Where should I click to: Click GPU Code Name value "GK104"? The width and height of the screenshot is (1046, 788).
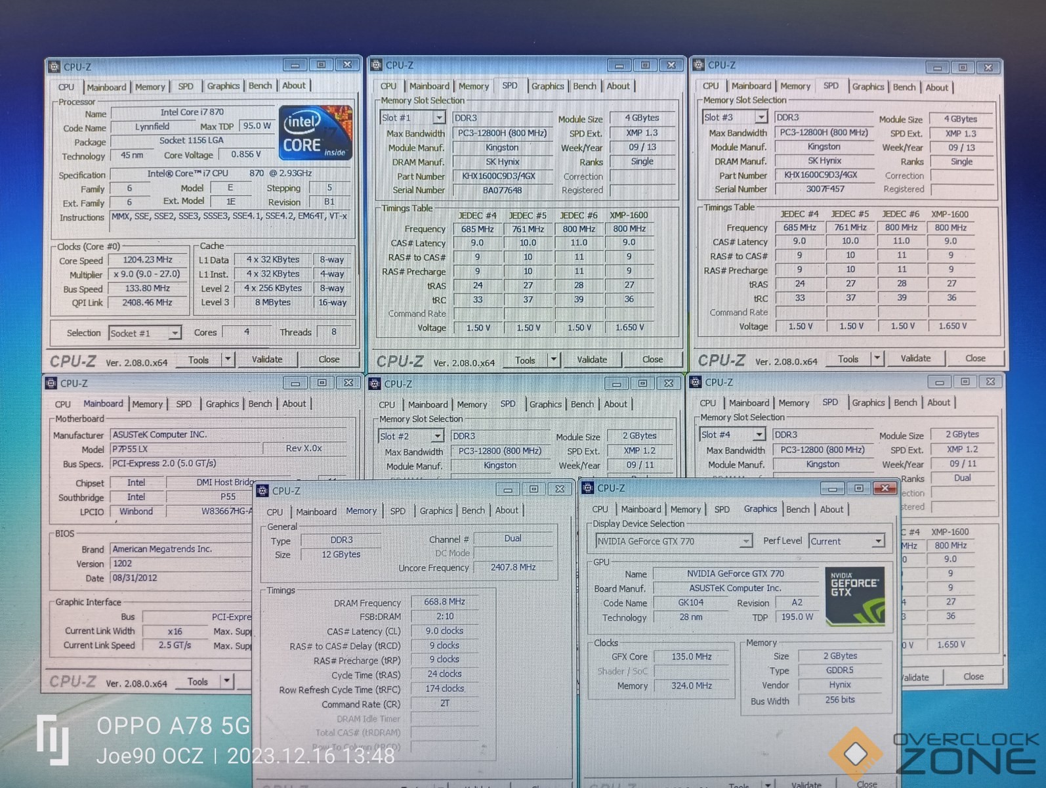[690, 603]
